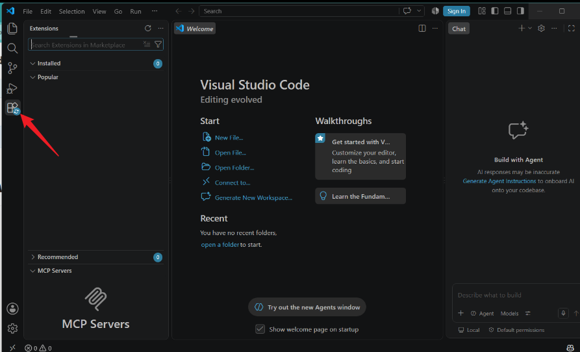Toggle the bottom panel visibility
The width and height of the screenshot is (580, 352).
[507, 11]
